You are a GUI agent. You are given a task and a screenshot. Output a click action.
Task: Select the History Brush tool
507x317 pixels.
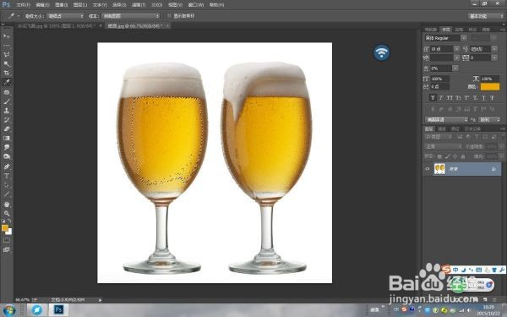click(x=7, y=120)
